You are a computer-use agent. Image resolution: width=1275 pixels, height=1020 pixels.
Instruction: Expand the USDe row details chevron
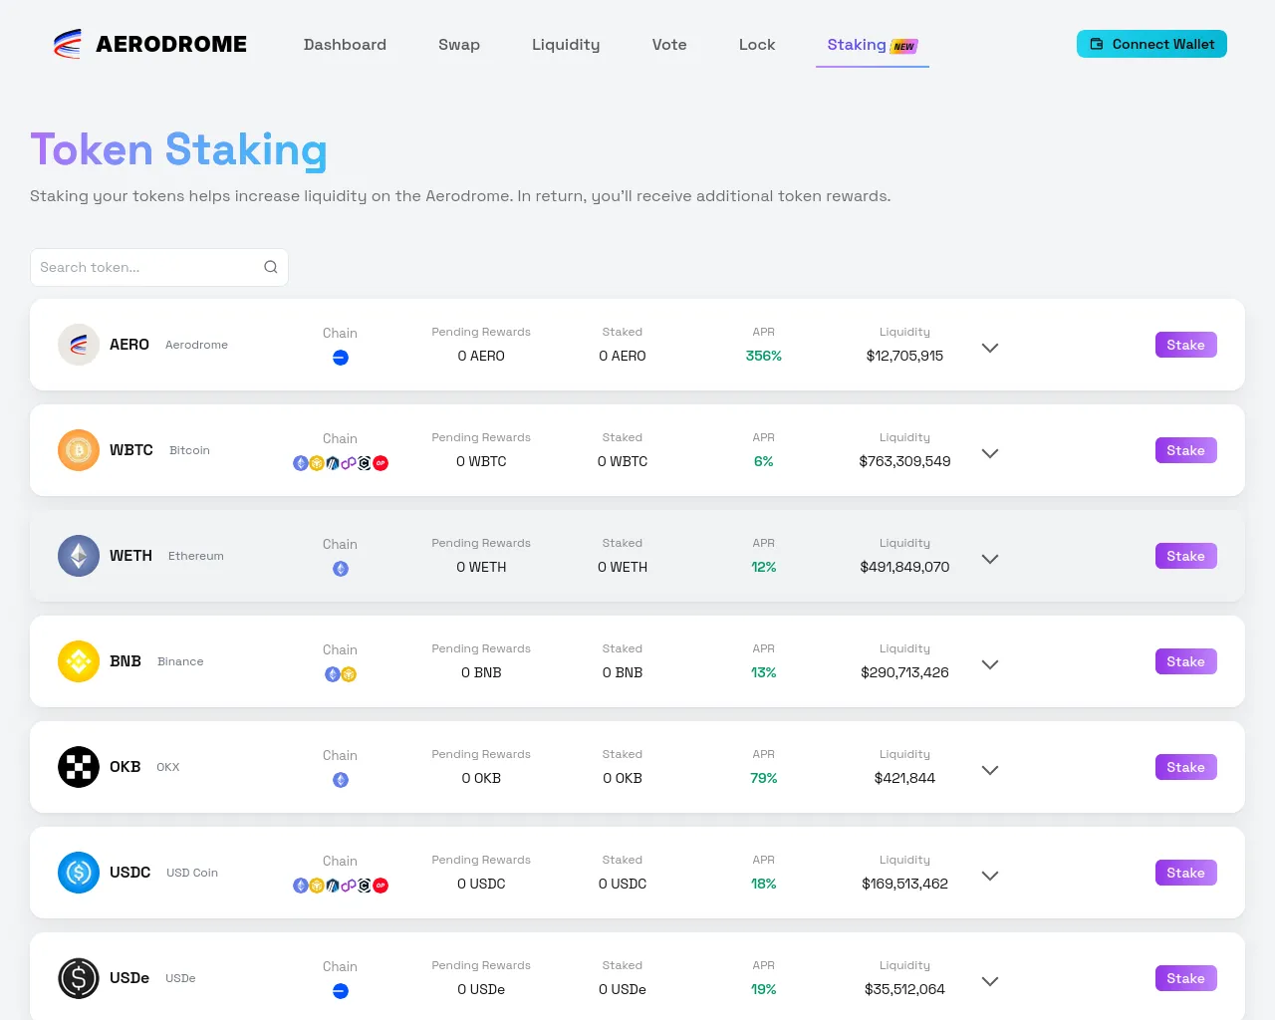990,981
